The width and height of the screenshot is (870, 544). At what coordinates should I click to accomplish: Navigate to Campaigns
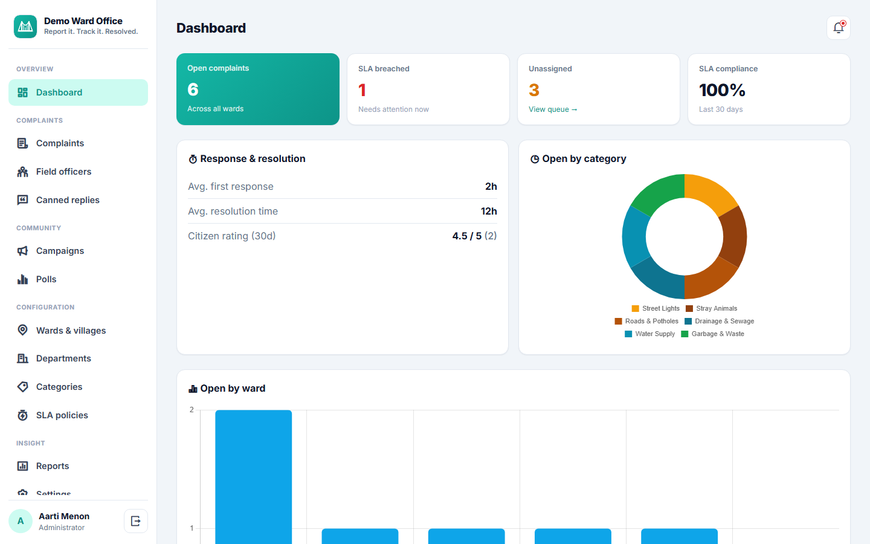click(x=78, y=251)
